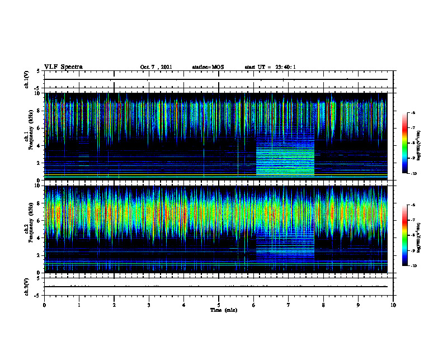Click the '-10' label on ch.1 colorbar
443x342 pixels.
(x=413, y=174)
